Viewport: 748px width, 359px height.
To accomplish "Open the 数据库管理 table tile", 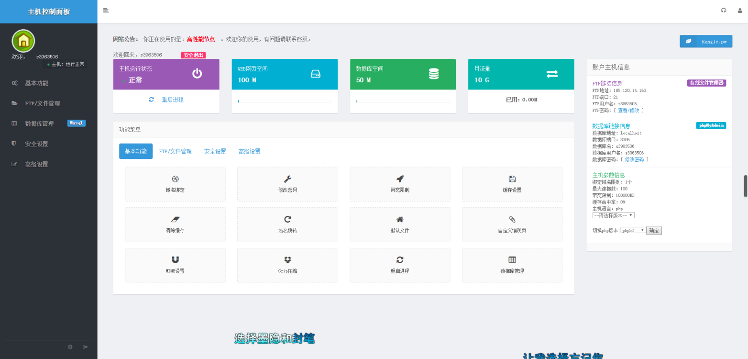I will click(512, 265).
